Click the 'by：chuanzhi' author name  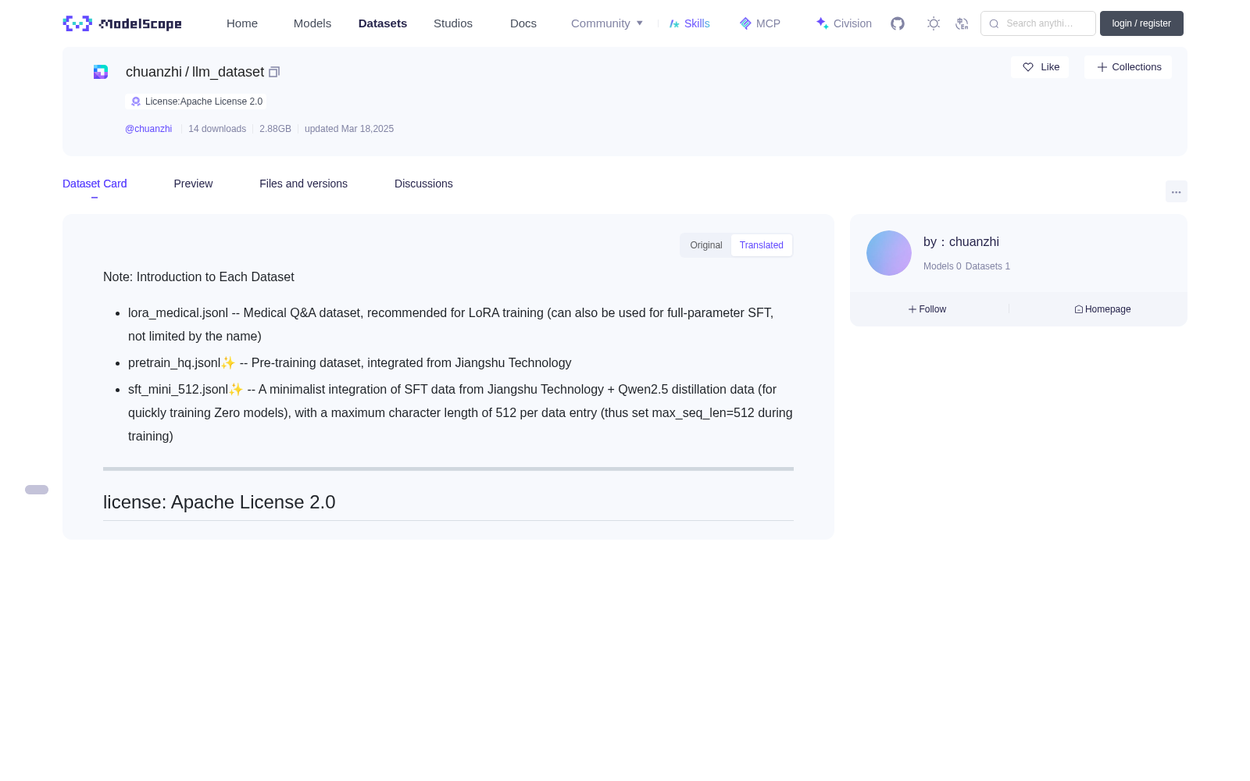point(961,242)
